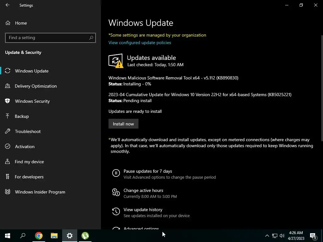323x242 pixels.
Task: Open uTorrent from the taskbar
Action: coord(85,236)
